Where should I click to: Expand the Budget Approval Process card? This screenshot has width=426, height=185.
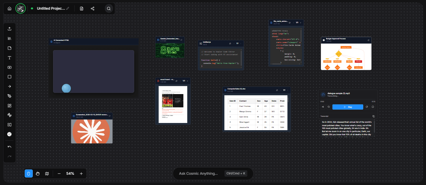click(368, 40)
